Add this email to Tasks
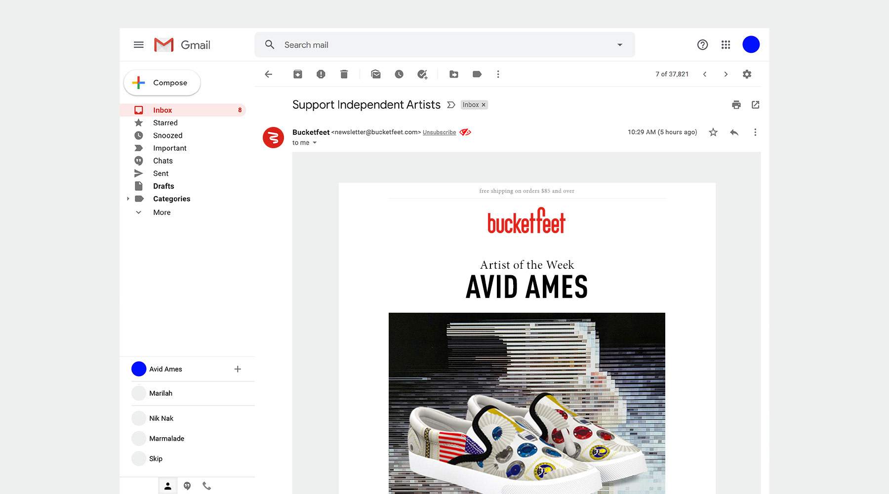 pos(422,74)
